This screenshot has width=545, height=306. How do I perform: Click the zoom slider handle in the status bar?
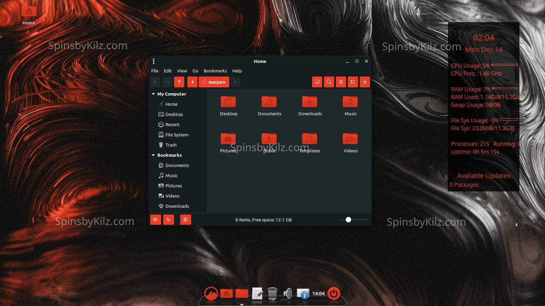coord(348,220)
